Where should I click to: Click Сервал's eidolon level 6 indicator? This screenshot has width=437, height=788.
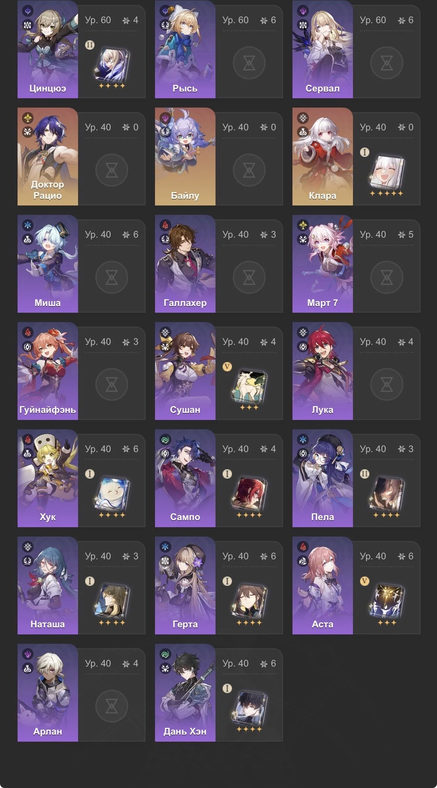(406, 20)
